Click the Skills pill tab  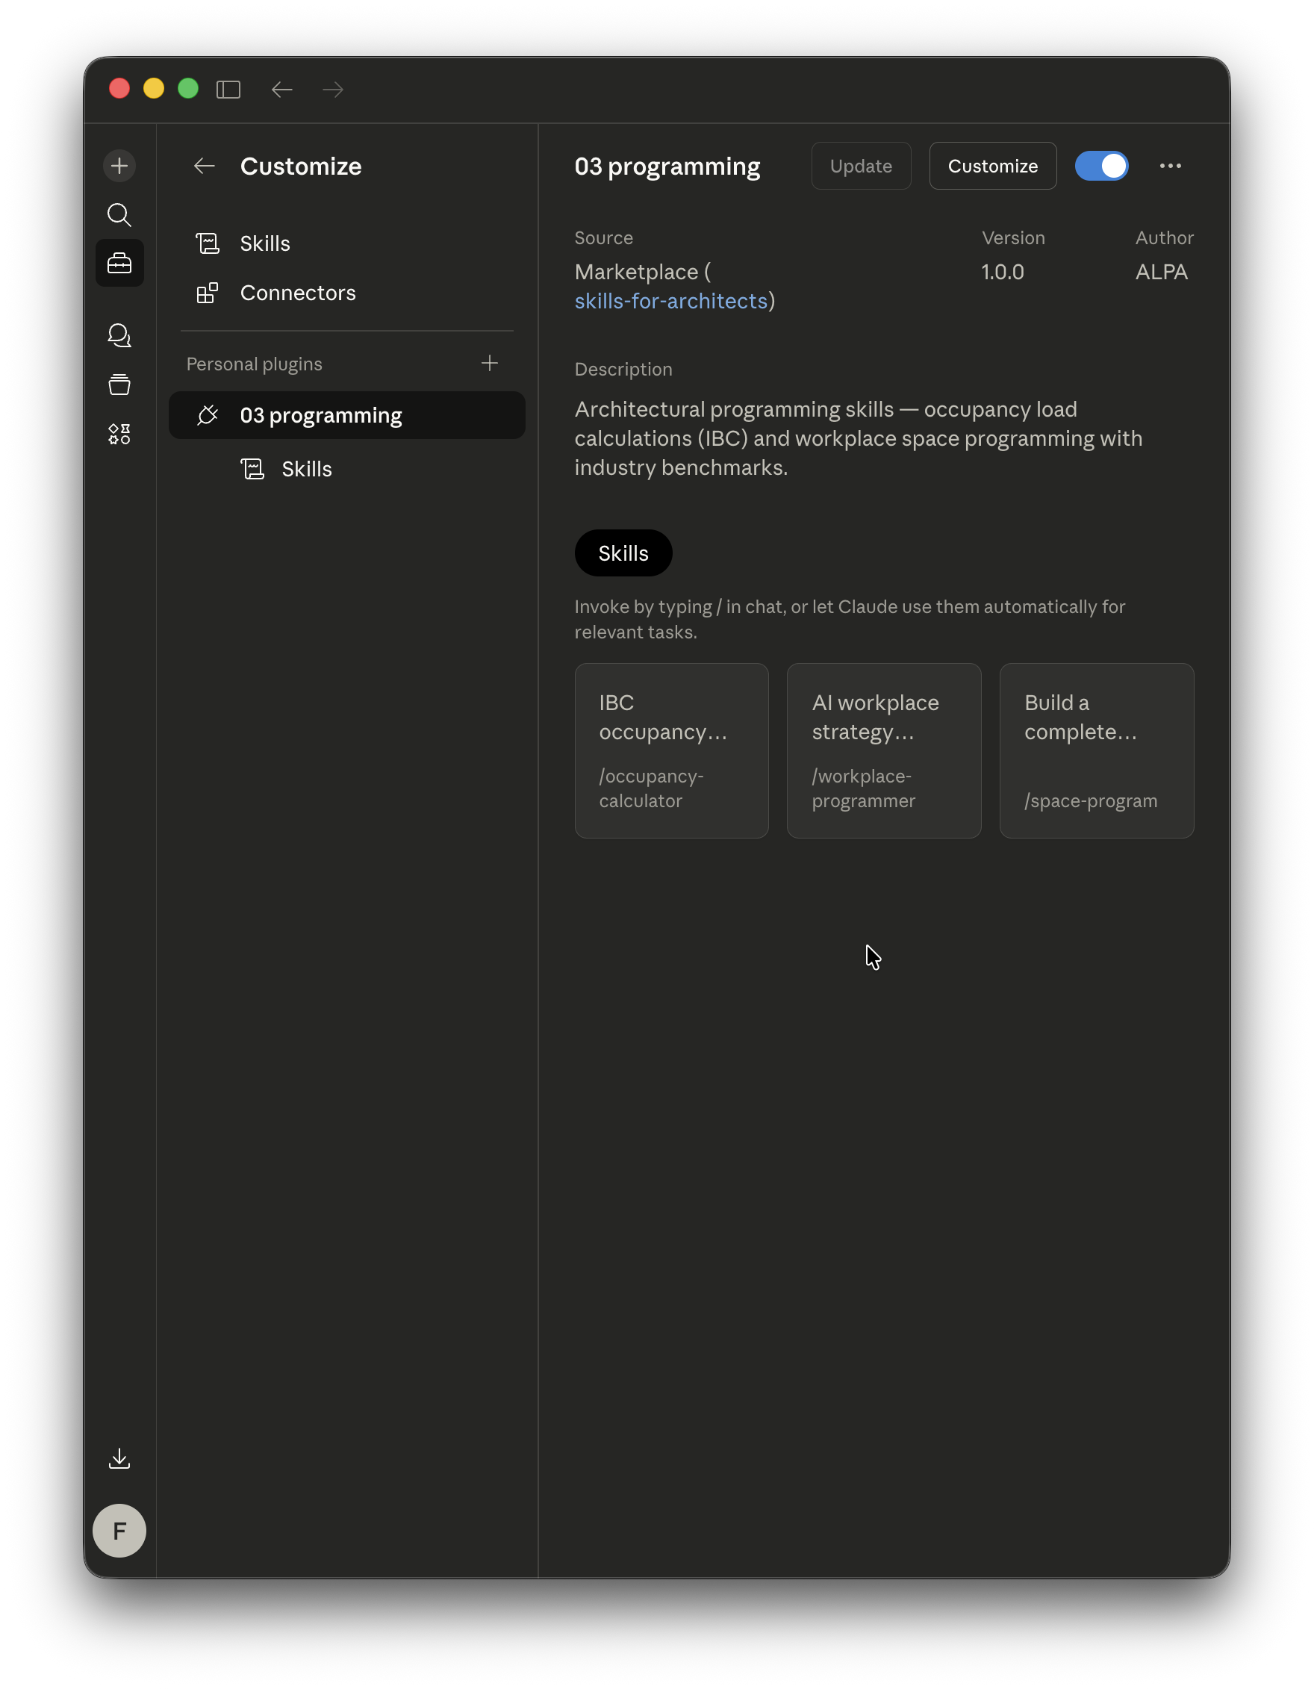point(623,553)
